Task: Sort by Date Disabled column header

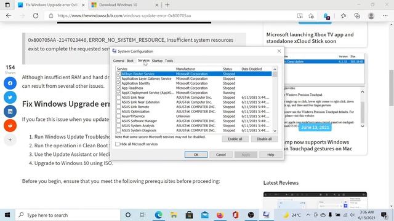Action: [x=252, y=69]
